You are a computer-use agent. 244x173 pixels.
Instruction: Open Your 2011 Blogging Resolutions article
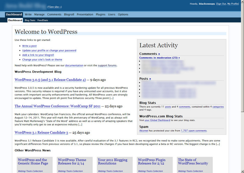(113, 162)
